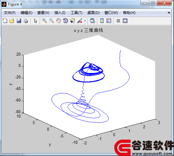Select the Edit Plot arrow tool
The image size is (174, 156).
pyautogui.click(x=35, y=21)
